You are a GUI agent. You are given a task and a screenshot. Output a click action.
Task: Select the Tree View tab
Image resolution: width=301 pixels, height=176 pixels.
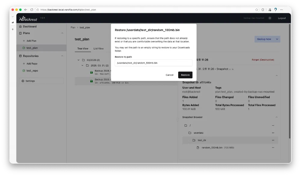(x=83, y=49)
